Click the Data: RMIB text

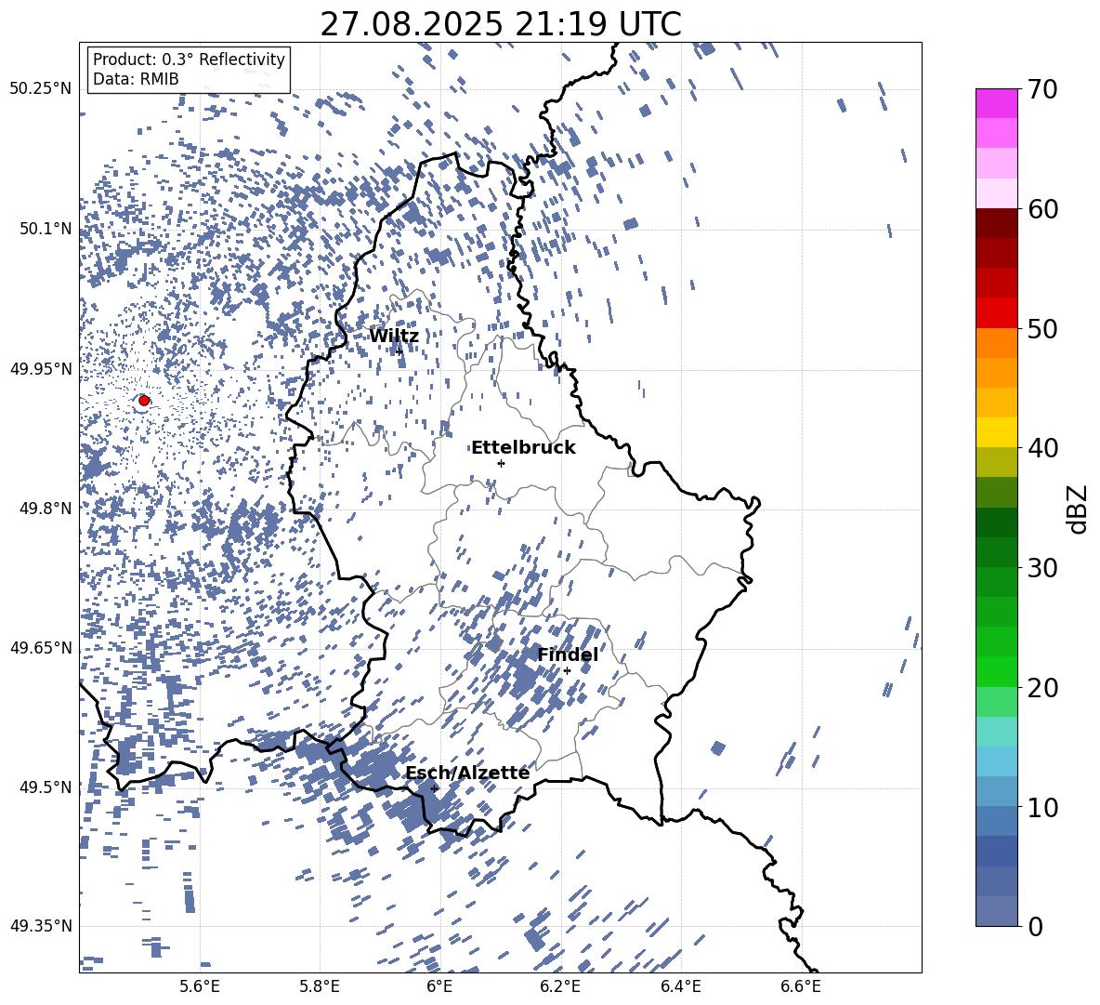(x=136, y=79)
